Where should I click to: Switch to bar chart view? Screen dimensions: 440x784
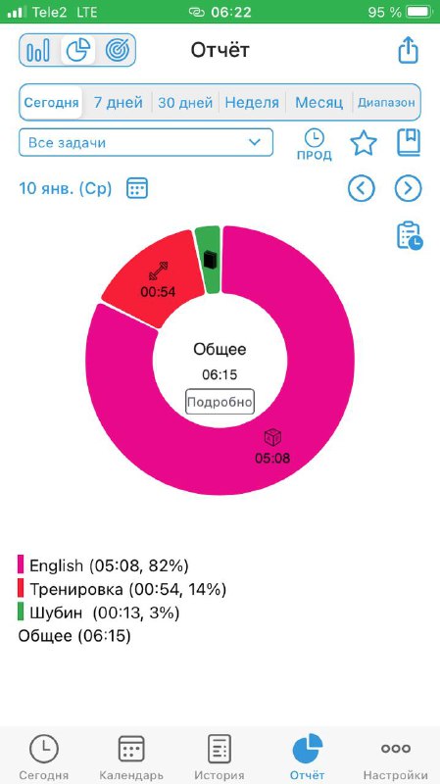coord(38,51)
